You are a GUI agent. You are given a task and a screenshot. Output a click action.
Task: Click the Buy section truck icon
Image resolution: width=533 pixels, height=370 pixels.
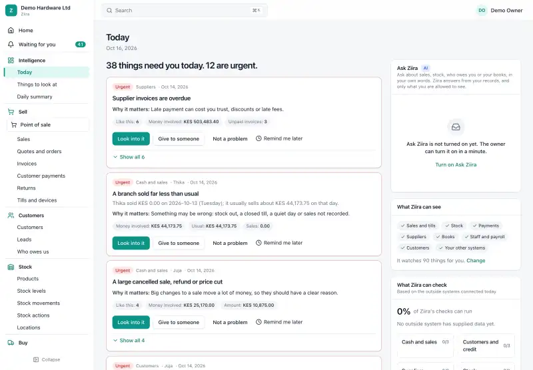click(x=11, y=343)
